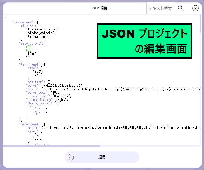Screen dimensions: 204x170
Task: Click the "terrain_map" plugin entry
Action: point(37,36)
